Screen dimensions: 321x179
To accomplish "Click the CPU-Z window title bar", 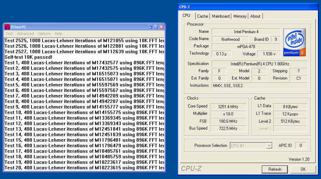I will tap(248, 7).
